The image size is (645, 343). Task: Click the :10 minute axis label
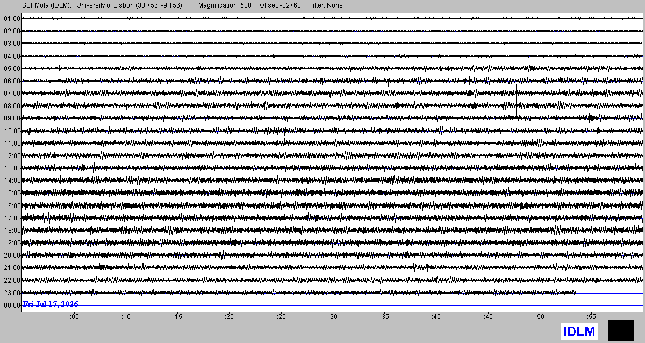pyautogui.click(x=125, y=317)
